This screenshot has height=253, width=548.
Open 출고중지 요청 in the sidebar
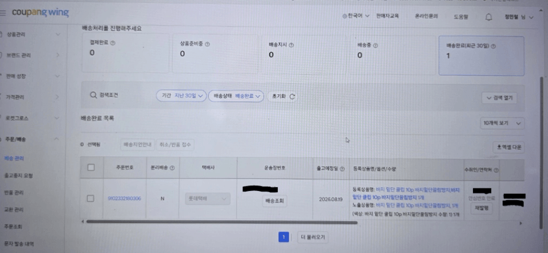click(18, 175)
